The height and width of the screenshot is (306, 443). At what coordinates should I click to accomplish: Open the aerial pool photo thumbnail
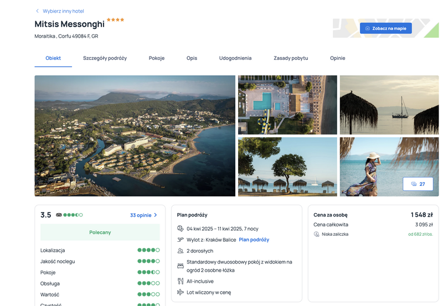(x=287, y=105)
